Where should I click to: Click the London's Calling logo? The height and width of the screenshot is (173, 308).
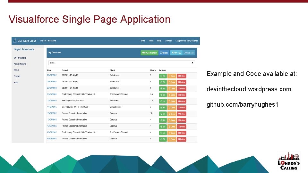point(289,161)
